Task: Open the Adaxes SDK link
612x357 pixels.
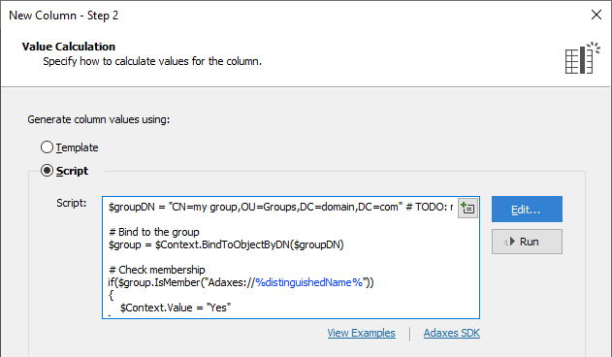Action: 452,333
